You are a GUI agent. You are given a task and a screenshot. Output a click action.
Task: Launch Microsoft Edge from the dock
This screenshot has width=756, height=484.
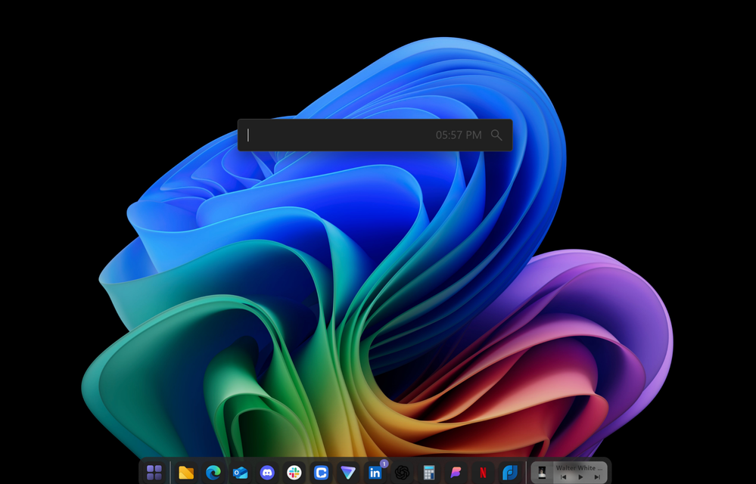[x=213, y=473]
